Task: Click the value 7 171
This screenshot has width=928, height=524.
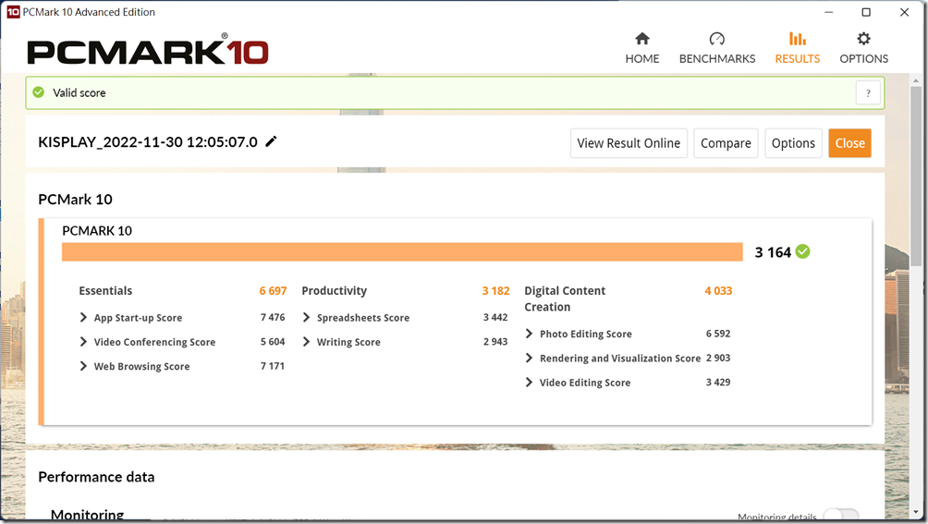Action: point(273,366)
